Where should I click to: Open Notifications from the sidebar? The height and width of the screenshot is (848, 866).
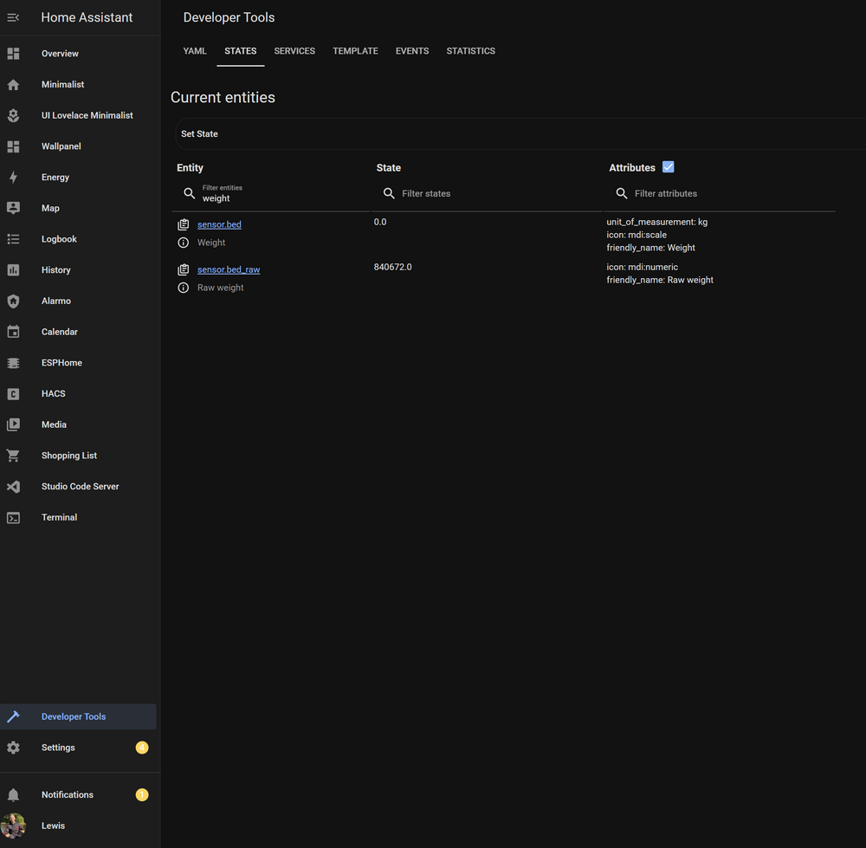(67, 794)
